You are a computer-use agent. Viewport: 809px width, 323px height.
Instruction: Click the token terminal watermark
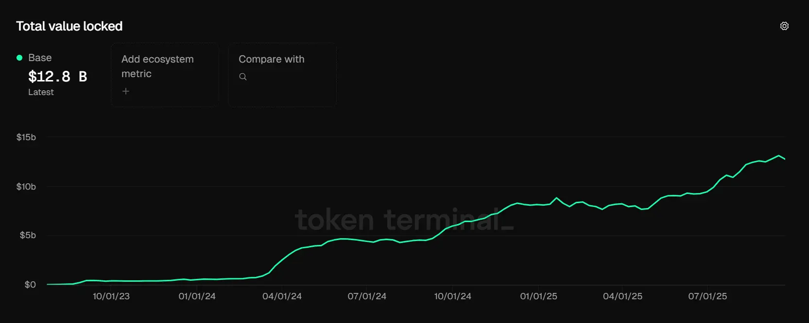coord(404,220)
